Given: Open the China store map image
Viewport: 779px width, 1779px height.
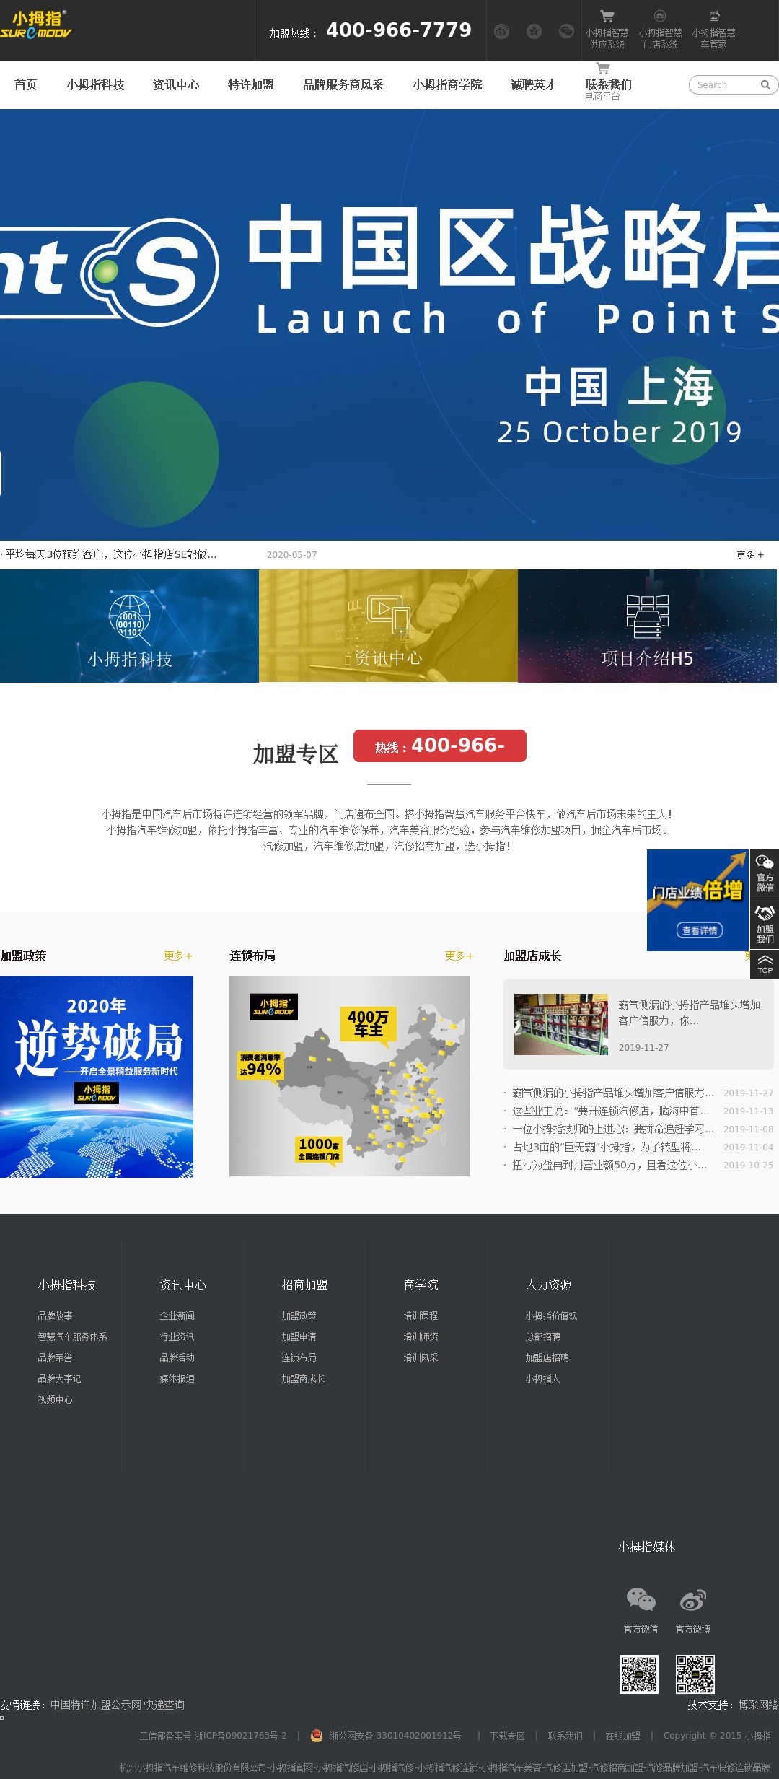Looking at the screenshot, I should click(349, 1076).
